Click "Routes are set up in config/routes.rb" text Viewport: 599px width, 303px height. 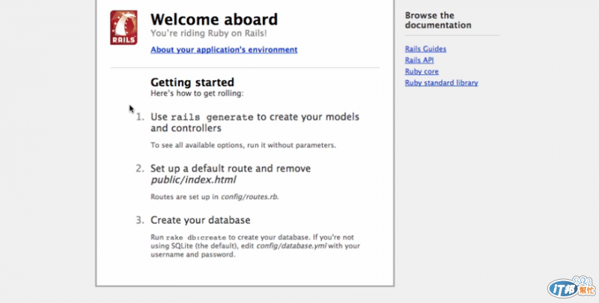215,197
